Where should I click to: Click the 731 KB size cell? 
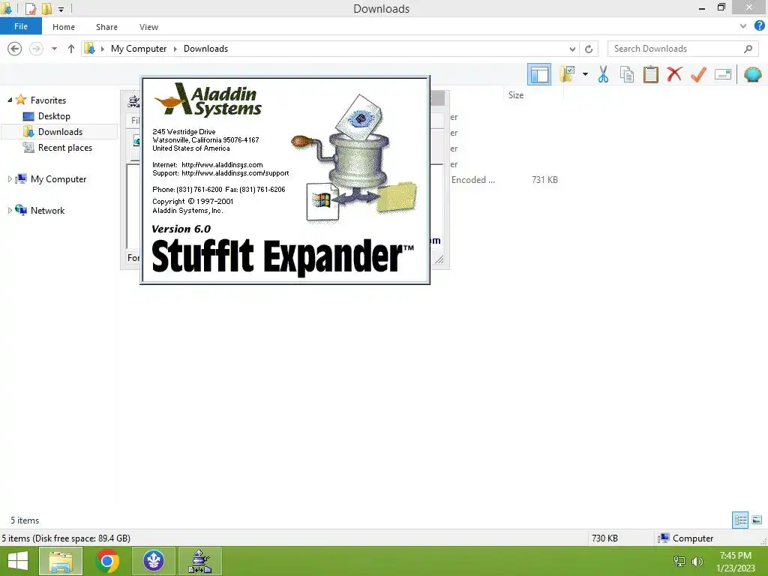point(544,180)
